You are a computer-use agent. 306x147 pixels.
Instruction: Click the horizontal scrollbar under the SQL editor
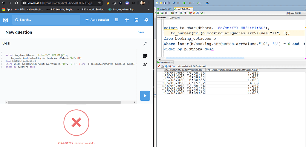click(x=69, y=102)
